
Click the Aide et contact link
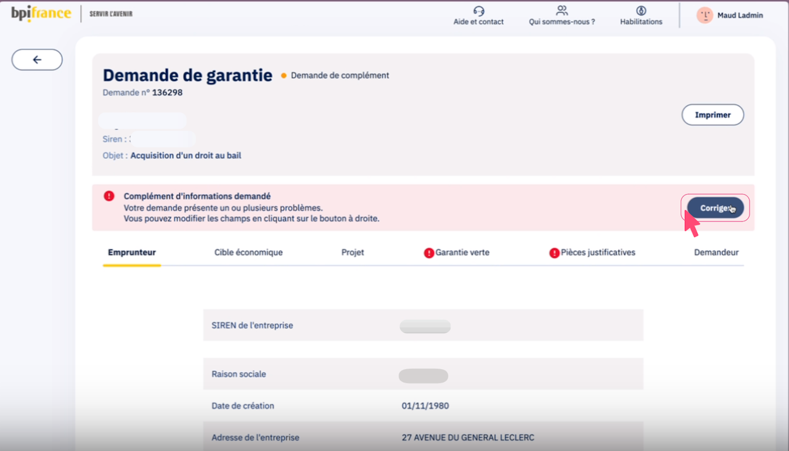click(x=478, y=22)
